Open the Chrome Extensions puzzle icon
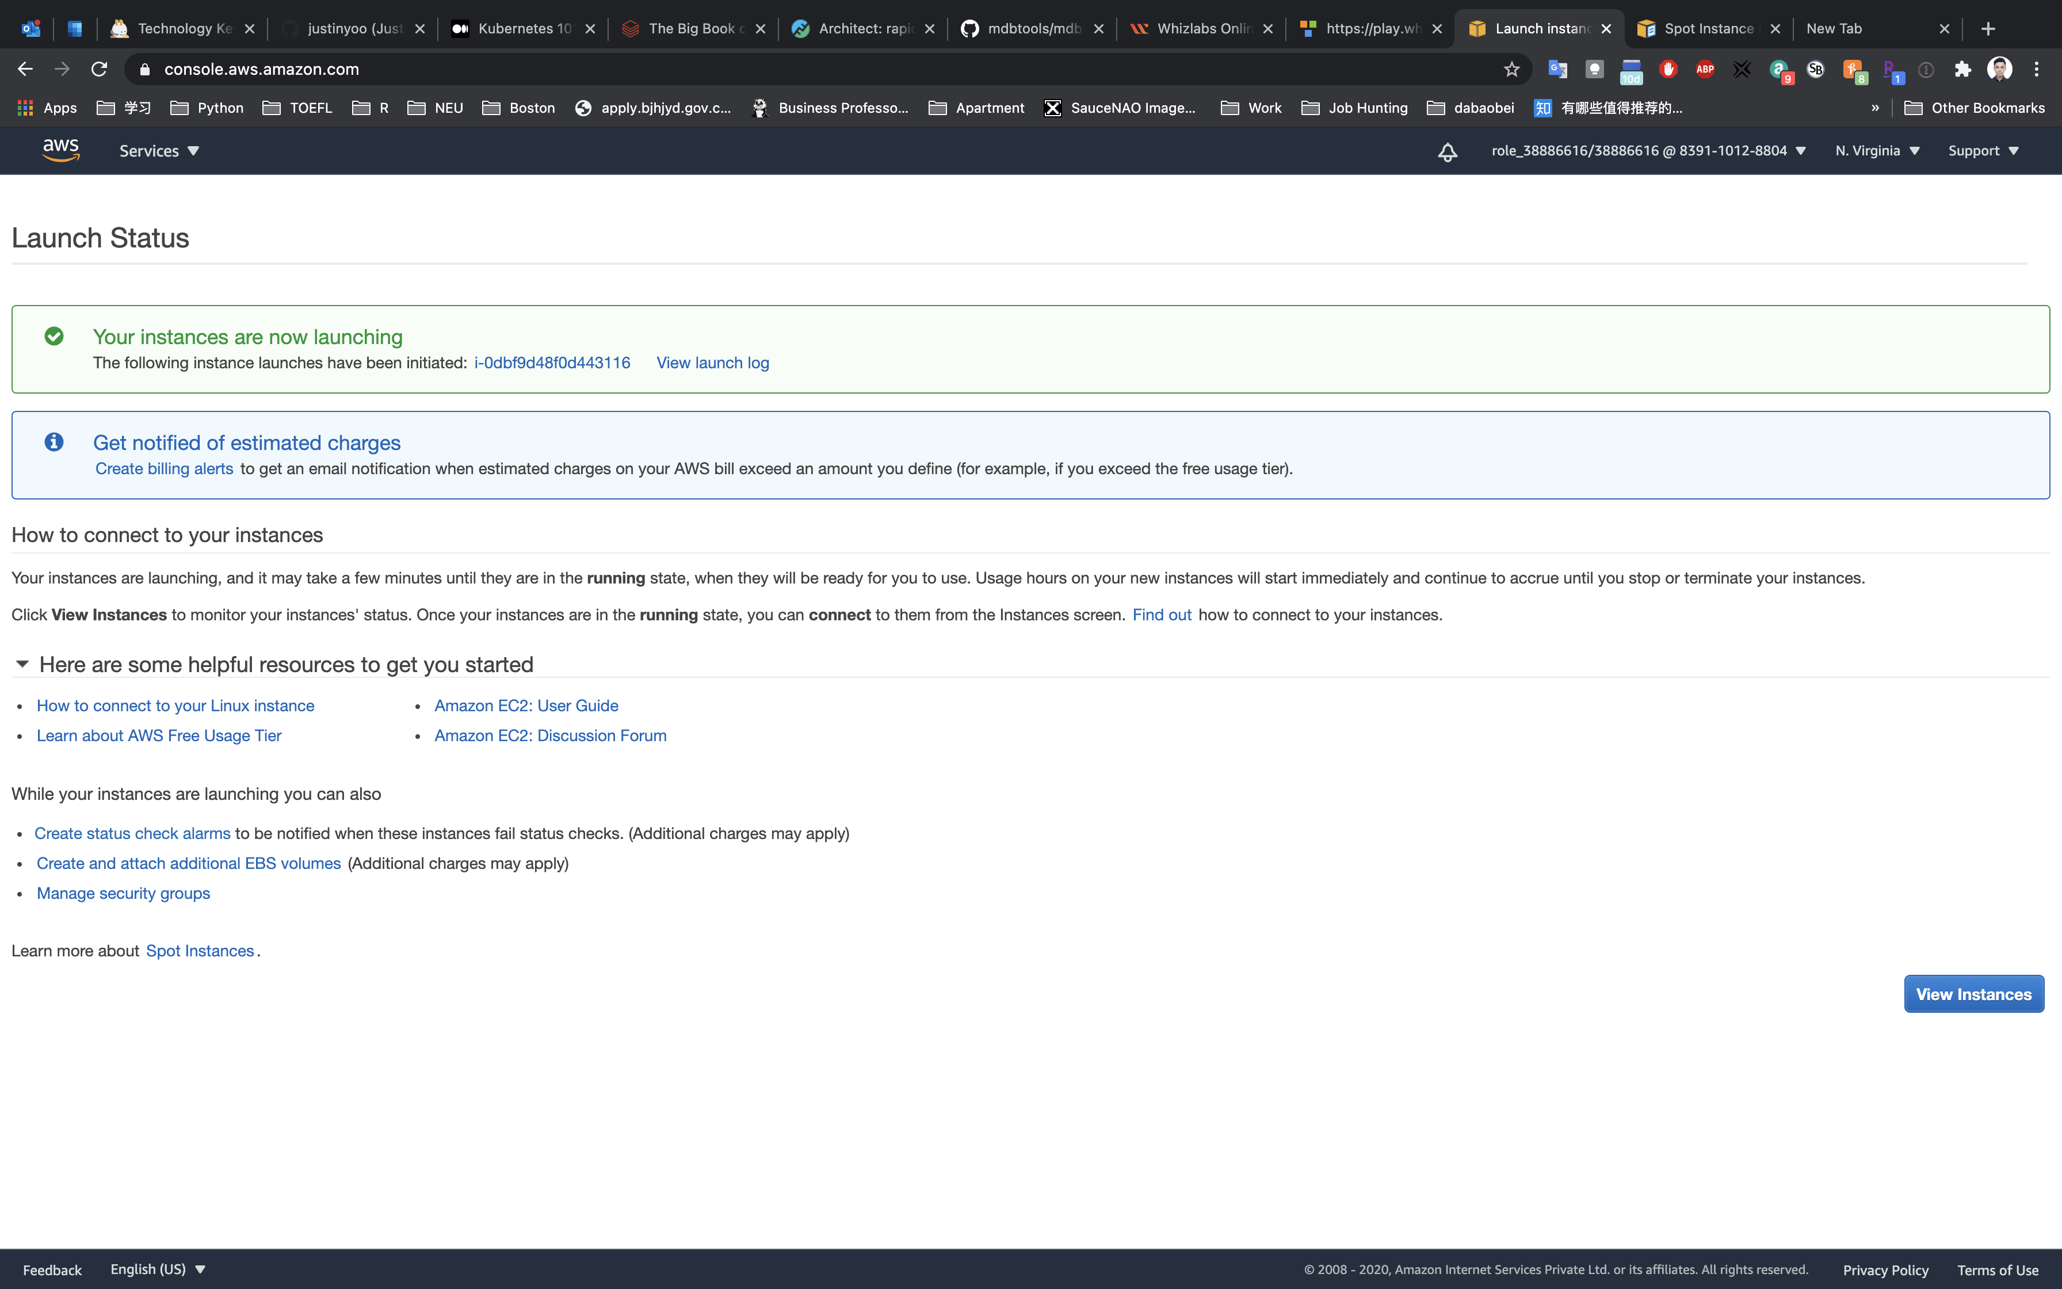 [1962, 69]
